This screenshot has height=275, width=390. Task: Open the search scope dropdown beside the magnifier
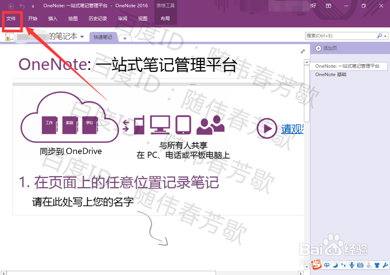386,35
